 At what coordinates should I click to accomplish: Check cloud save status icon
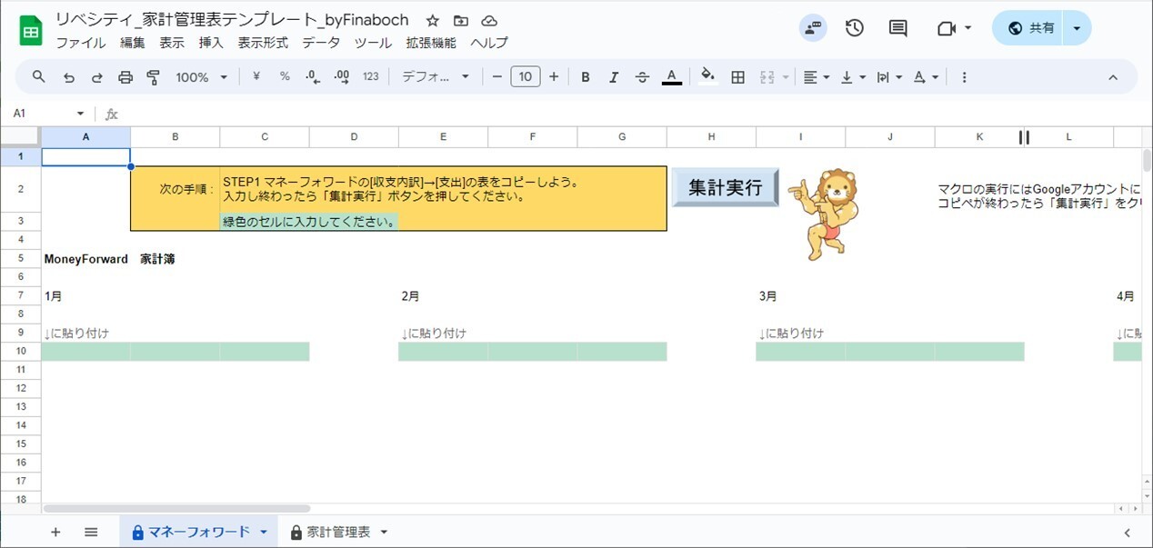click(x=489, y=20)
